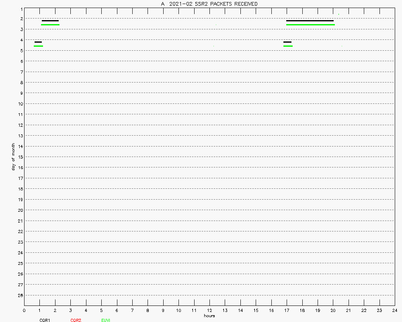This screenshot has height=322, width=402.
Task: Click the hour 24 tick label on x-axis
Action: click(394, 310)
